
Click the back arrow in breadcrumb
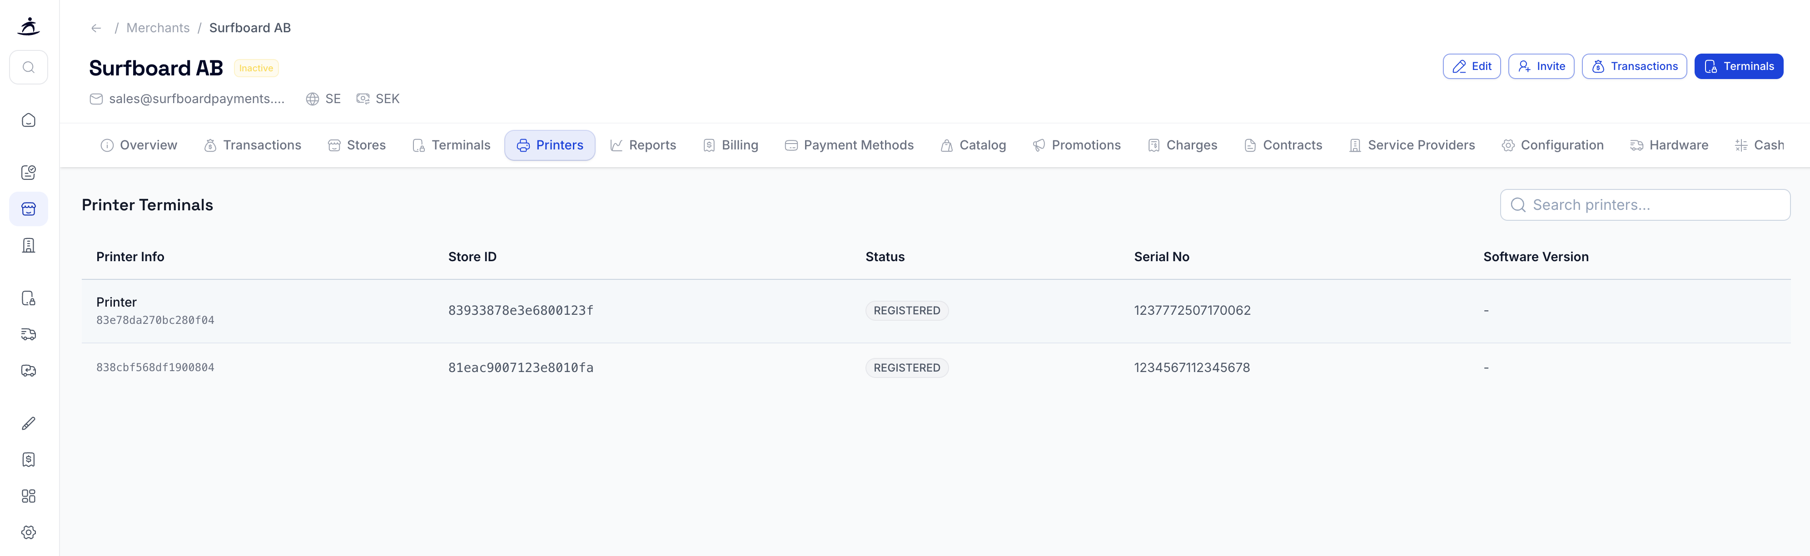click(x=96, y=28)
